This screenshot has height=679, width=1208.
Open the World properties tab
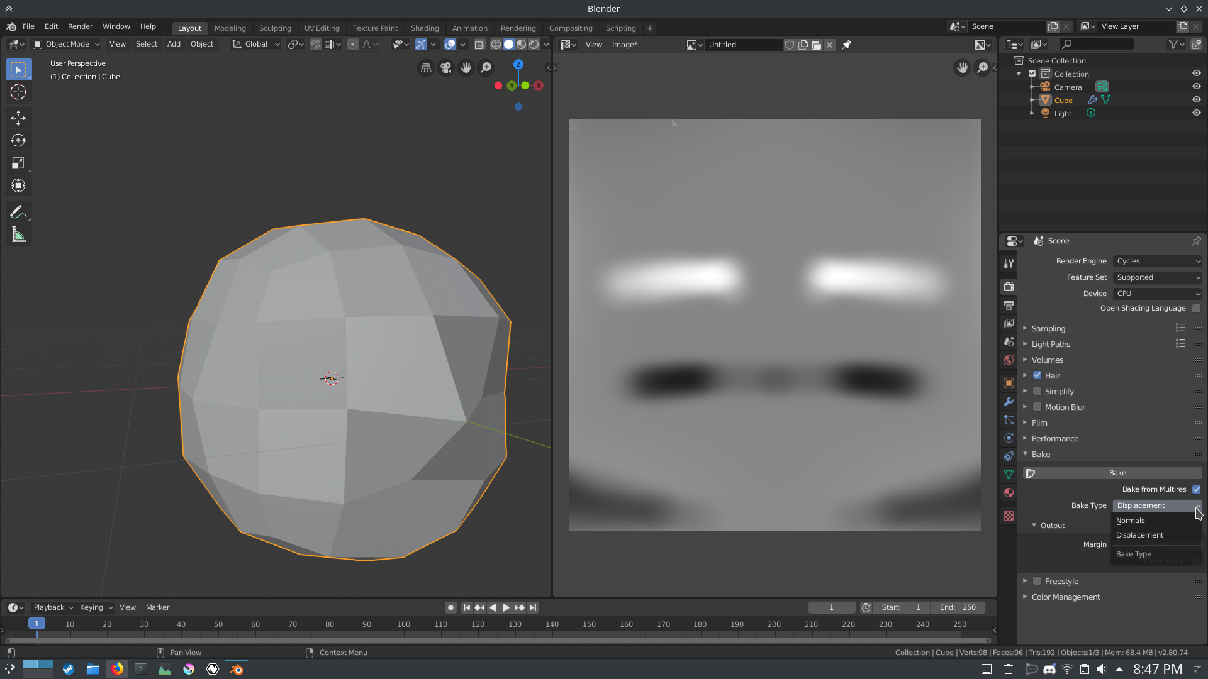[1009, 360]
